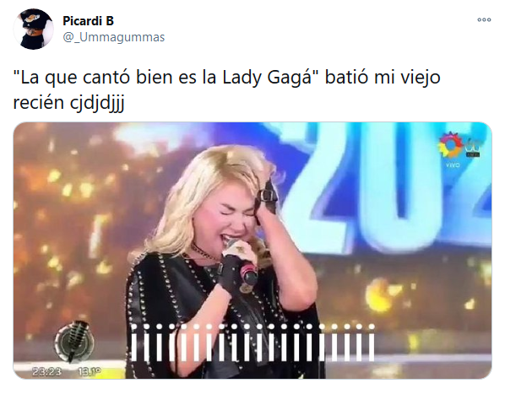Click the 23:23 clock overlay in the video
Viewport: 505px width, 394px height.
46,371
